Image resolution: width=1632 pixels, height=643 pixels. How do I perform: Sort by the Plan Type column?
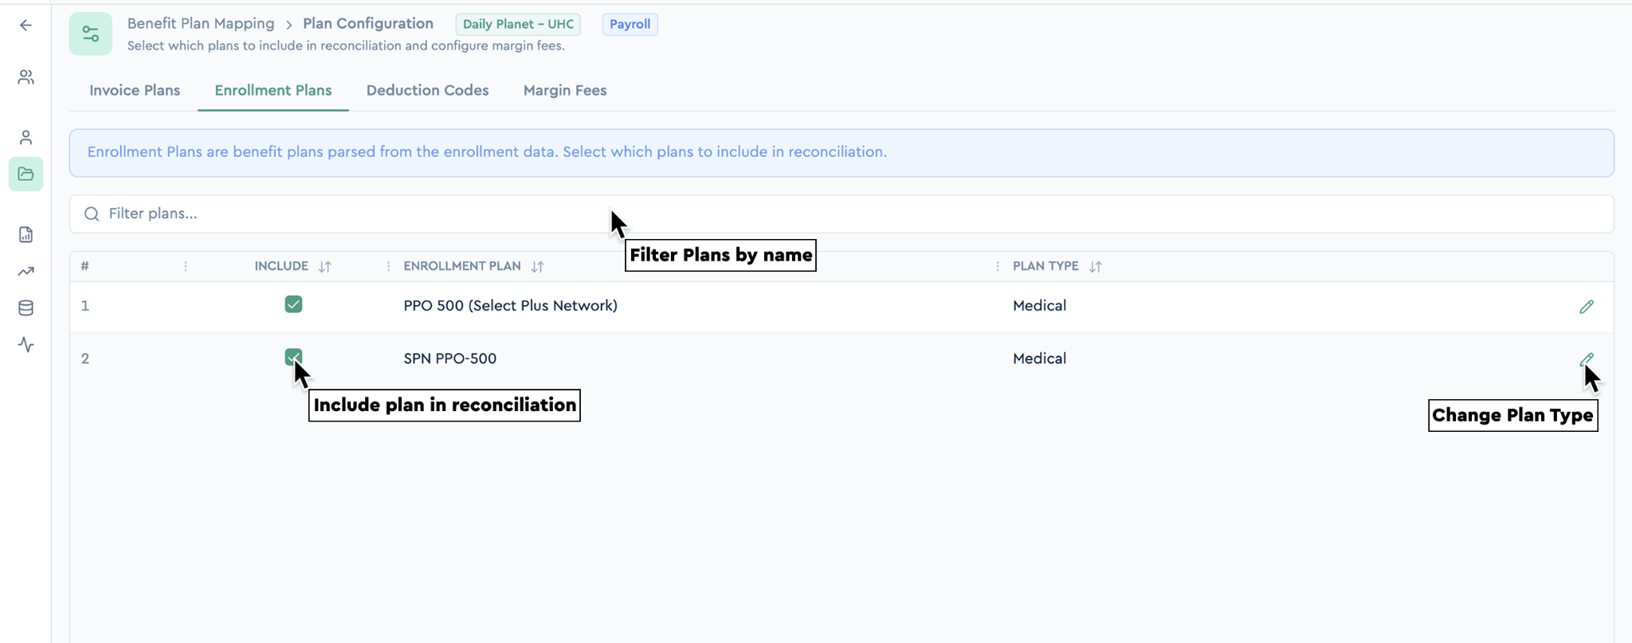pyautogui.click(x=1095, y=267)
